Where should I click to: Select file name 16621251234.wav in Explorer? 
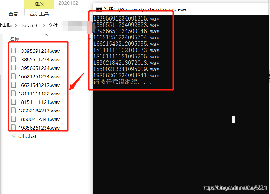39,77
